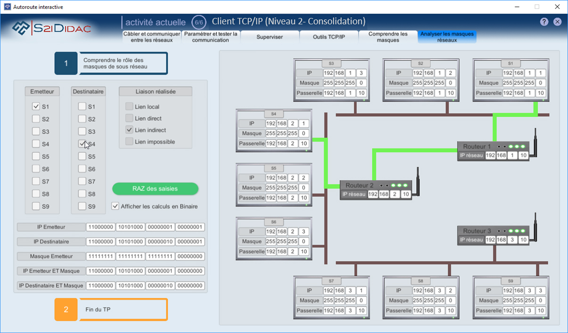Click the round X close activity icon

(557, 22)
